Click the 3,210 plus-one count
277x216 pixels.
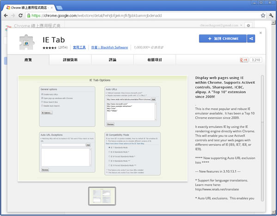click(x=256, y=60)
